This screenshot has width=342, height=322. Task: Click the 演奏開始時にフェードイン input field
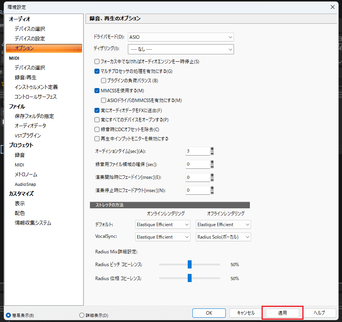tap(197, 177)
